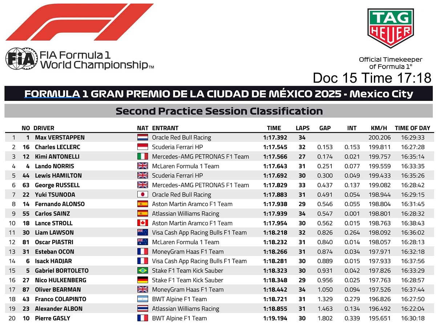Click the Dutch flag beside Max Verstappen
Screen dimensions: 436x328
coord(143,138)
